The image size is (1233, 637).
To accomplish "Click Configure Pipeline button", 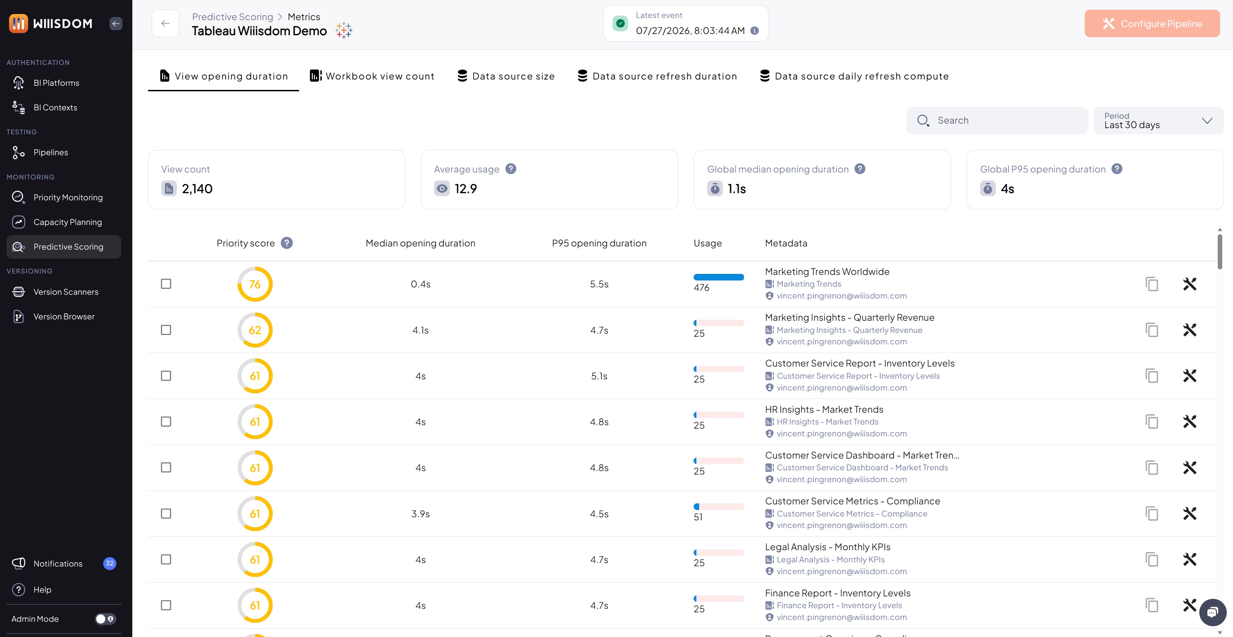I will pos(1152,24).
